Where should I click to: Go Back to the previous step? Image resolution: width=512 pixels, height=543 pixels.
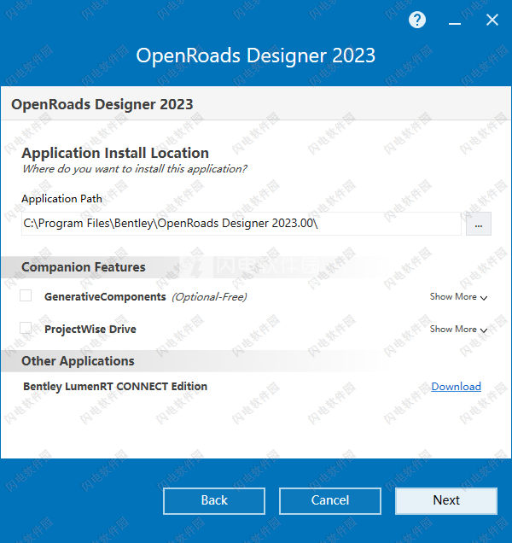(x=214, y=501)
